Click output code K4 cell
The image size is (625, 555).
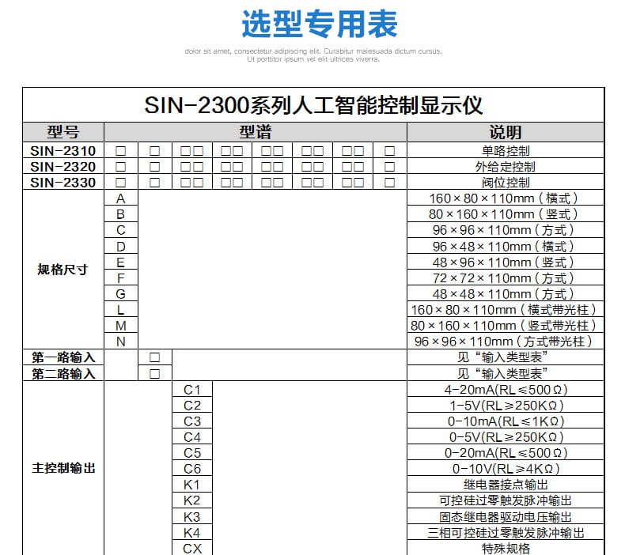192,532
